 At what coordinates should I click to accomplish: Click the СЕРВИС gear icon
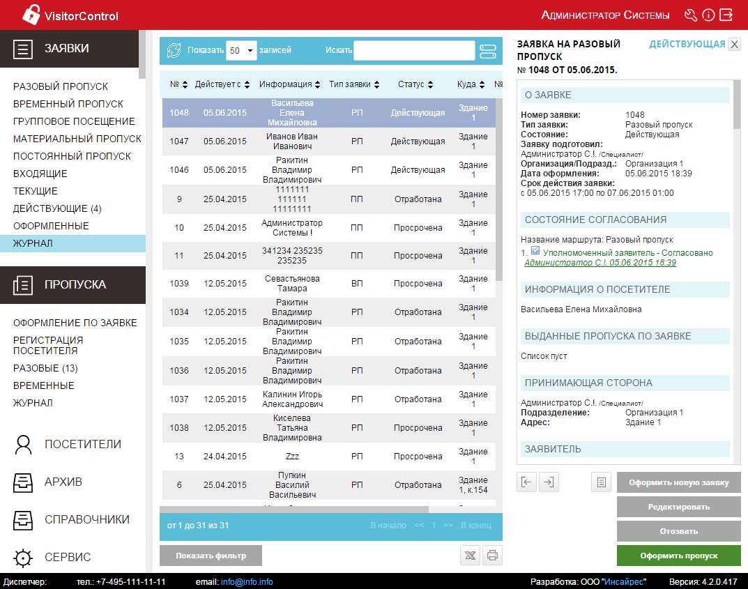pos(23,558)
